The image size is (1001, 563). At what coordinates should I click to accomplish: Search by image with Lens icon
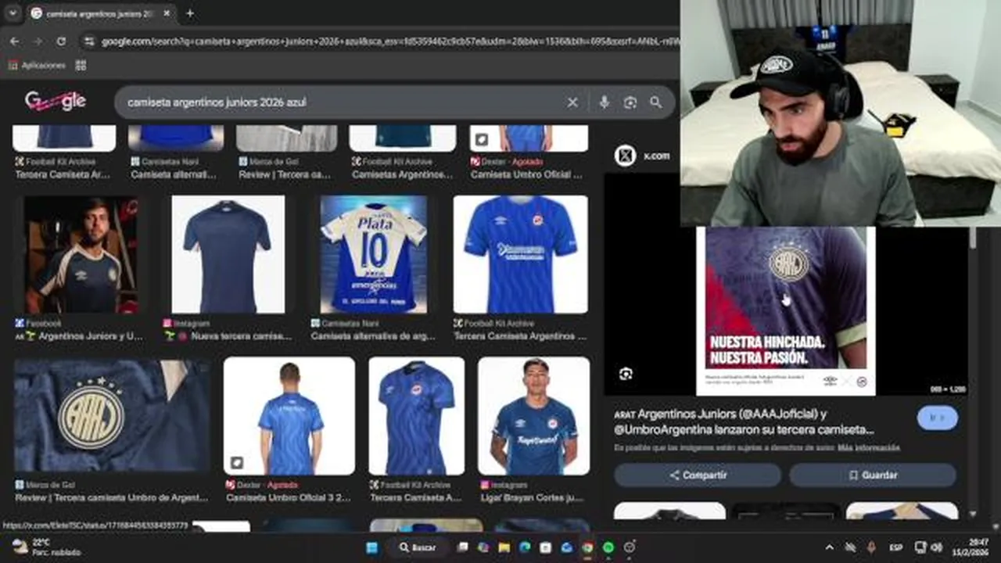[x=630, y=102]
